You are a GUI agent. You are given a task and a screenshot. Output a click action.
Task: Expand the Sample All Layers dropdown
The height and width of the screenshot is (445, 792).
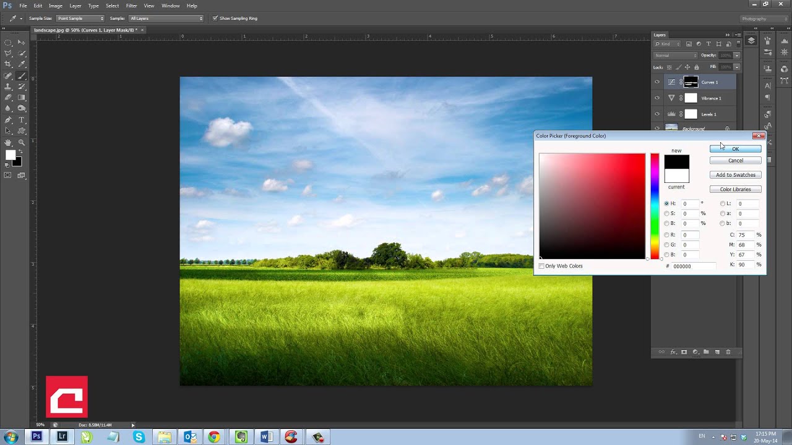(166, 19)
